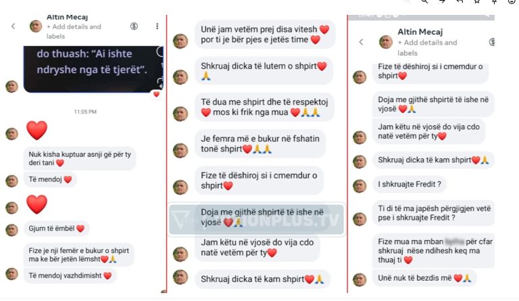Click the forward arrow icon at top right
Viewport: 519px width, 301px height.
(442, 1)
